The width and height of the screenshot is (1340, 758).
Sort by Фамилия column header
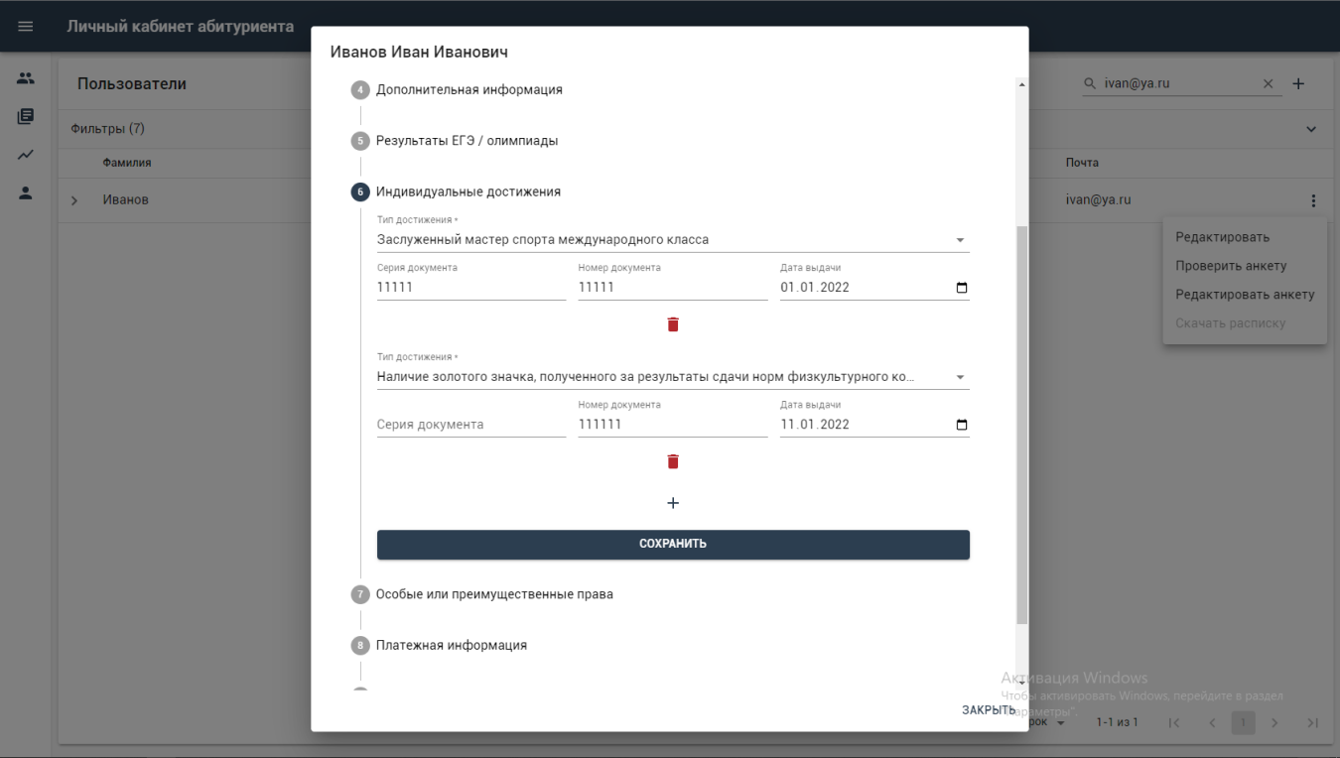click(x=127, y=163)
